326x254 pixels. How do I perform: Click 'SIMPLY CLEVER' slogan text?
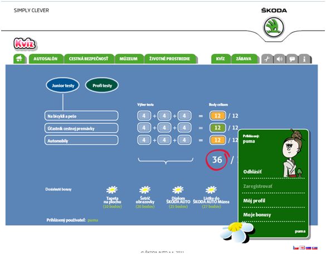(x=31, y=11)
